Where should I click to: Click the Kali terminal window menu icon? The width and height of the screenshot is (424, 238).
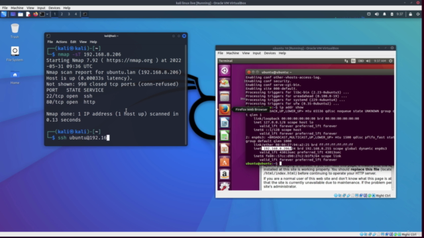48,36
